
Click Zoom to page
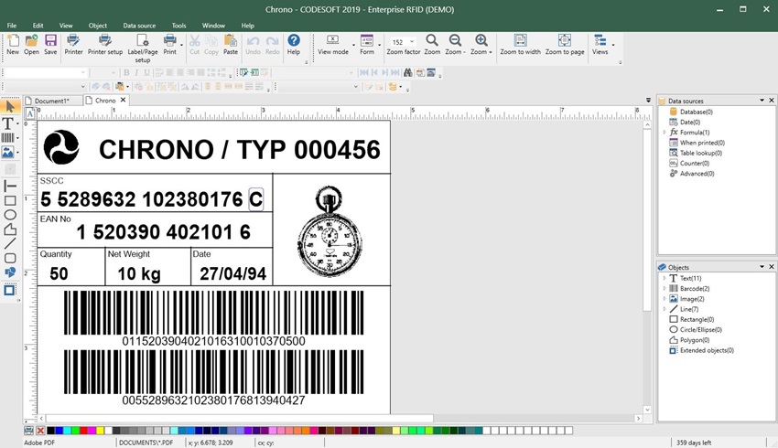565,44
